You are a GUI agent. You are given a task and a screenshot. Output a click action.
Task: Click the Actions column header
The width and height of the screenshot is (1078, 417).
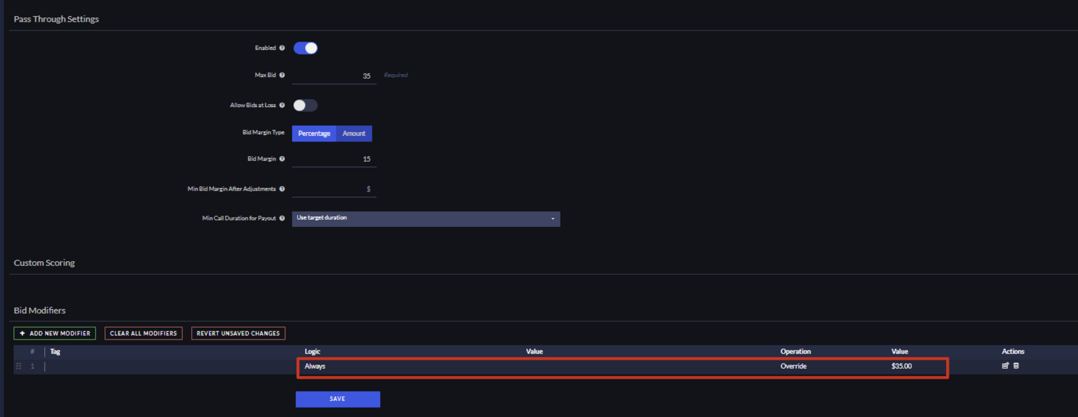tap(1013, 352)
